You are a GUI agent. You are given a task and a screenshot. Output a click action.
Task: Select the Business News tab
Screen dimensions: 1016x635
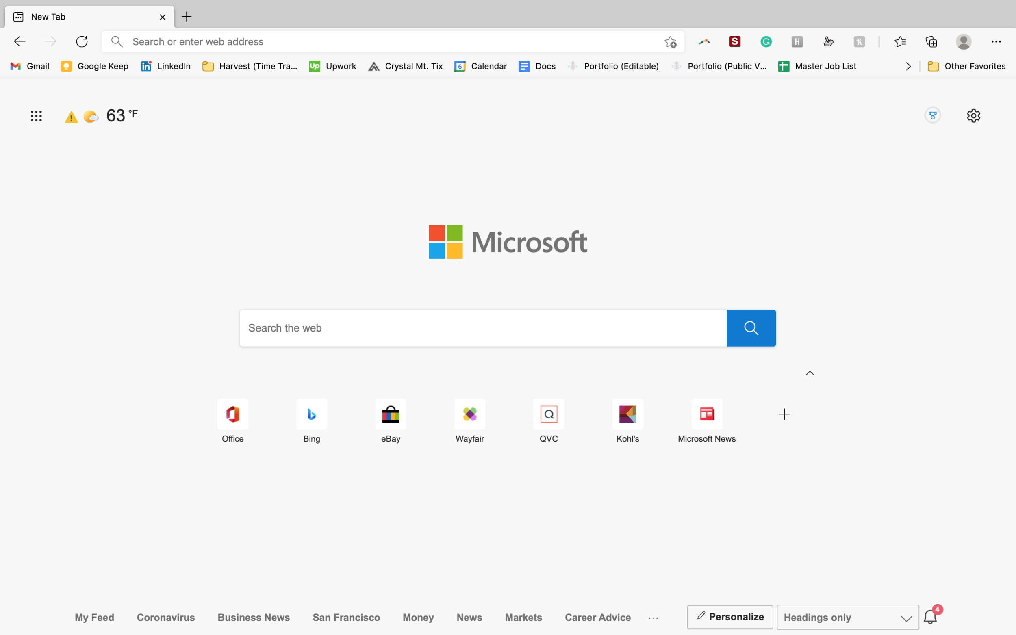(x=254, y=618)
